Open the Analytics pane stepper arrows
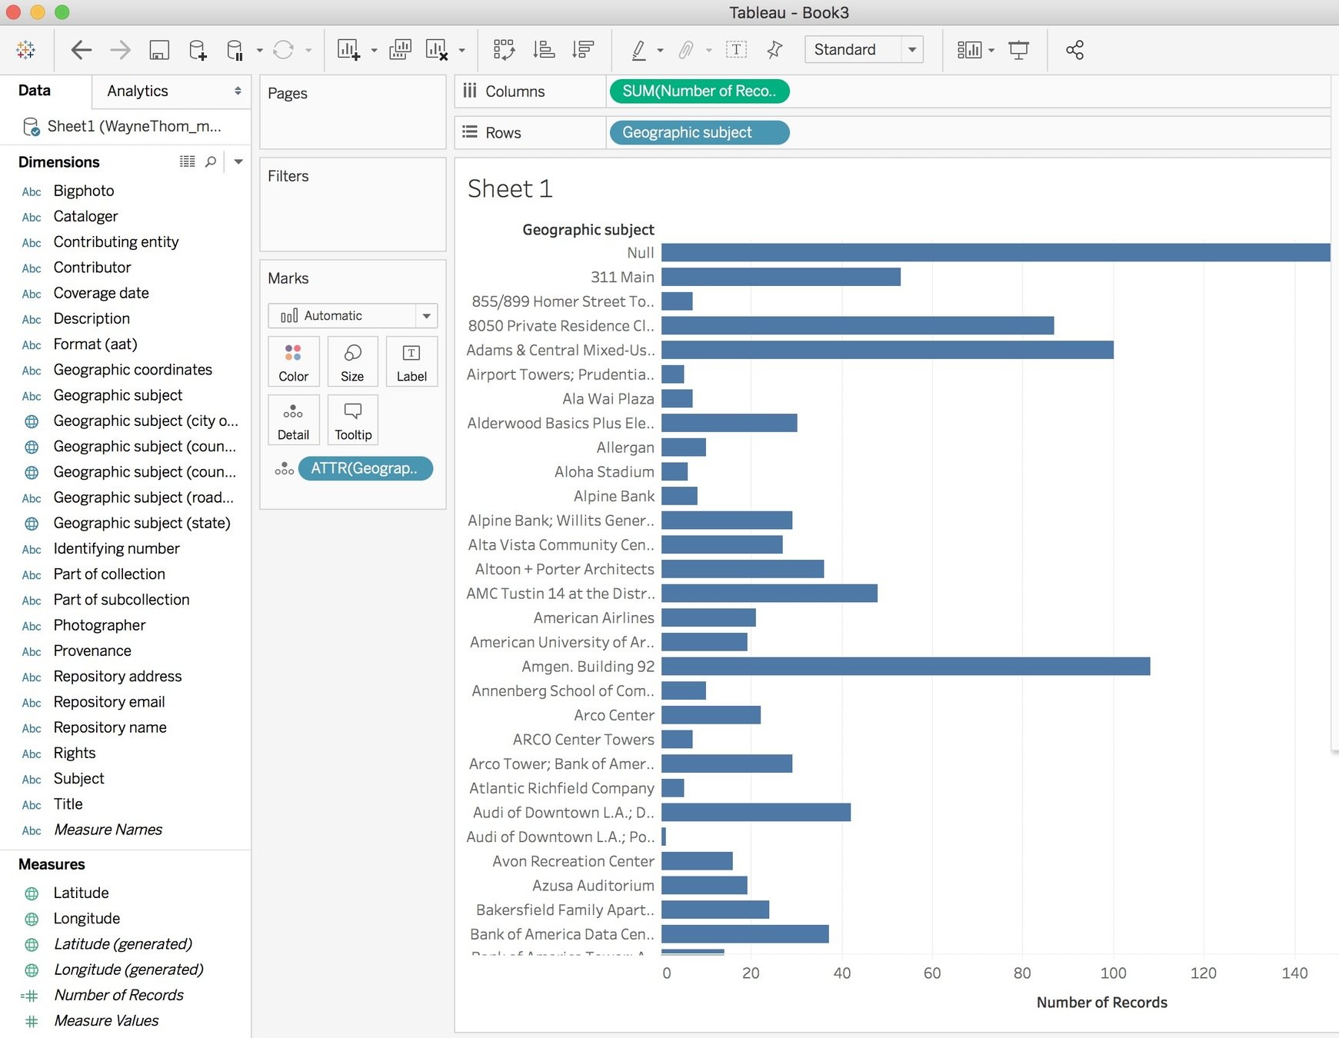Image resolution: width=1339 pixels, height=1038 pixels. click(238, 91)
